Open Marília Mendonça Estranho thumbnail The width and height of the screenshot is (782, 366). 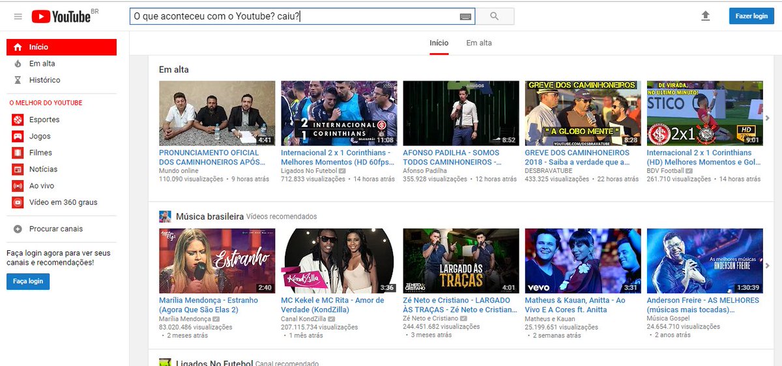click(217, 261)
